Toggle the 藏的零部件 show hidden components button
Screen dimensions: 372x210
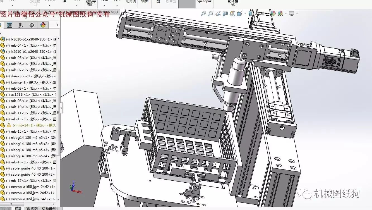tap(91, 3)
